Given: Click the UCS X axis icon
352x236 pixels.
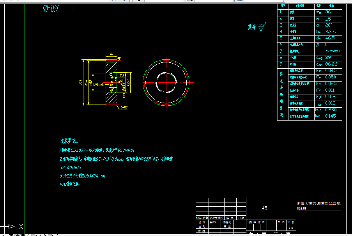Looking at the screenshot, I should (x=21, y=227).
